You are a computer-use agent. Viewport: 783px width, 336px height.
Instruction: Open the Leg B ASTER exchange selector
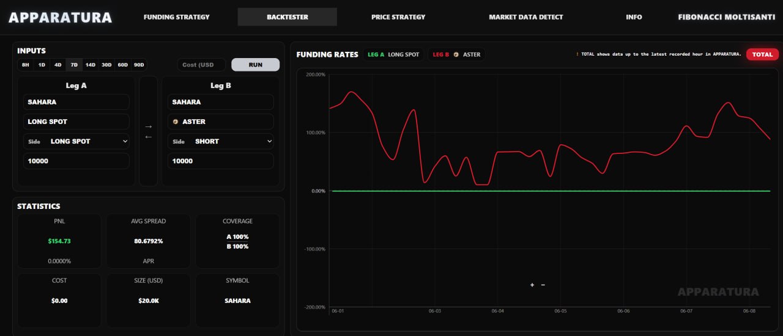(x=221, y=122)
